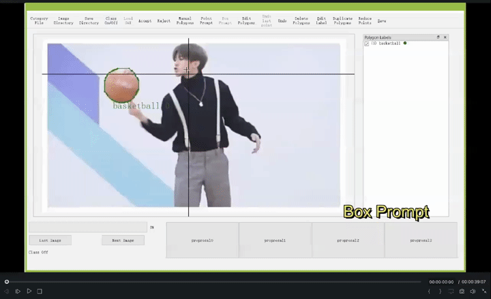Viewport: 491px width, 299px height.
Task: Select the proposal3 panel
Action: click(x=421, y=240)
